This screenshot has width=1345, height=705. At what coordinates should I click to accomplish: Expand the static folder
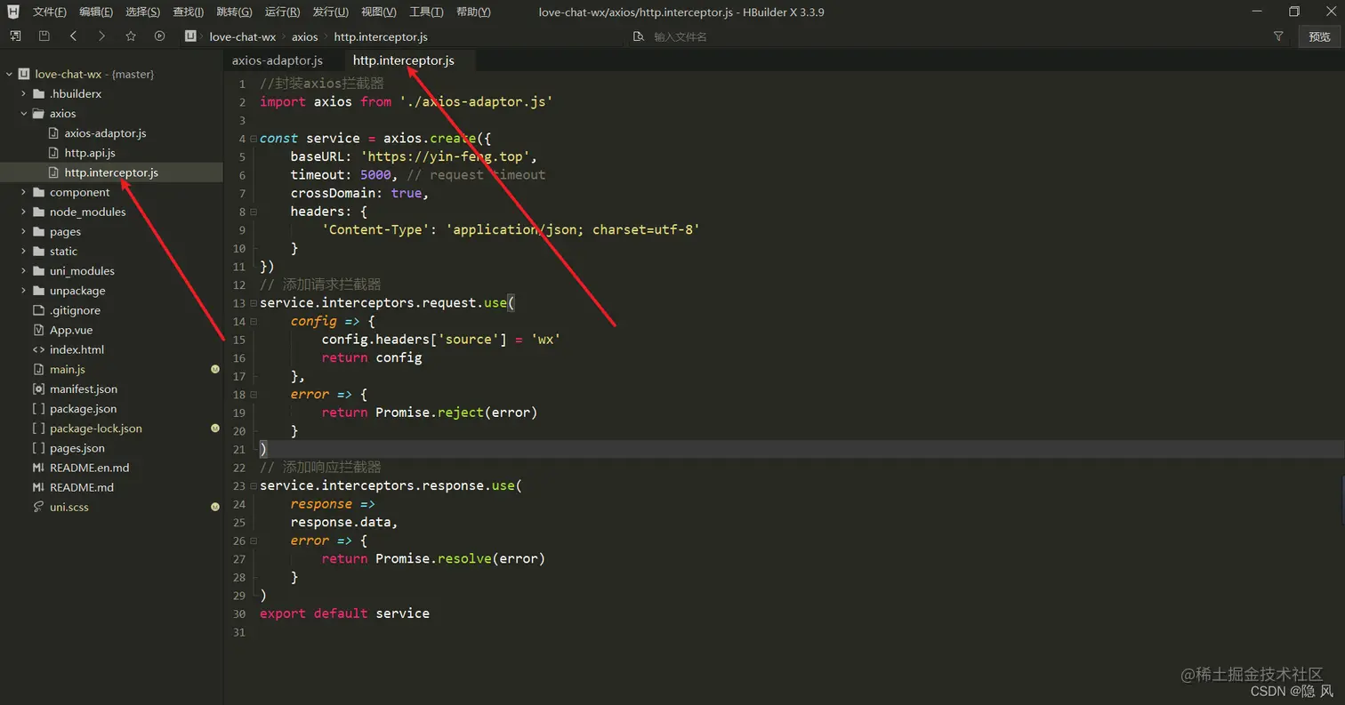pyautogui.click(x=24, y=251)
